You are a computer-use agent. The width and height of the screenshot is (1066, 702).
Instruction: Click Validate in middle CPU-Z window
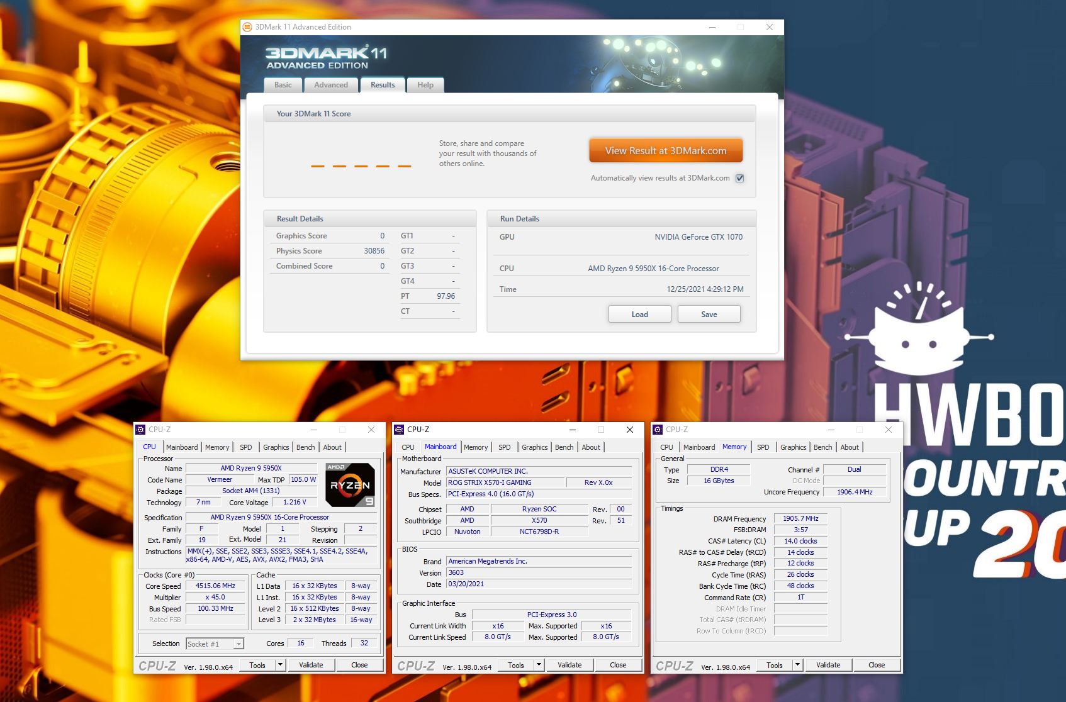(x=569, y=665)
